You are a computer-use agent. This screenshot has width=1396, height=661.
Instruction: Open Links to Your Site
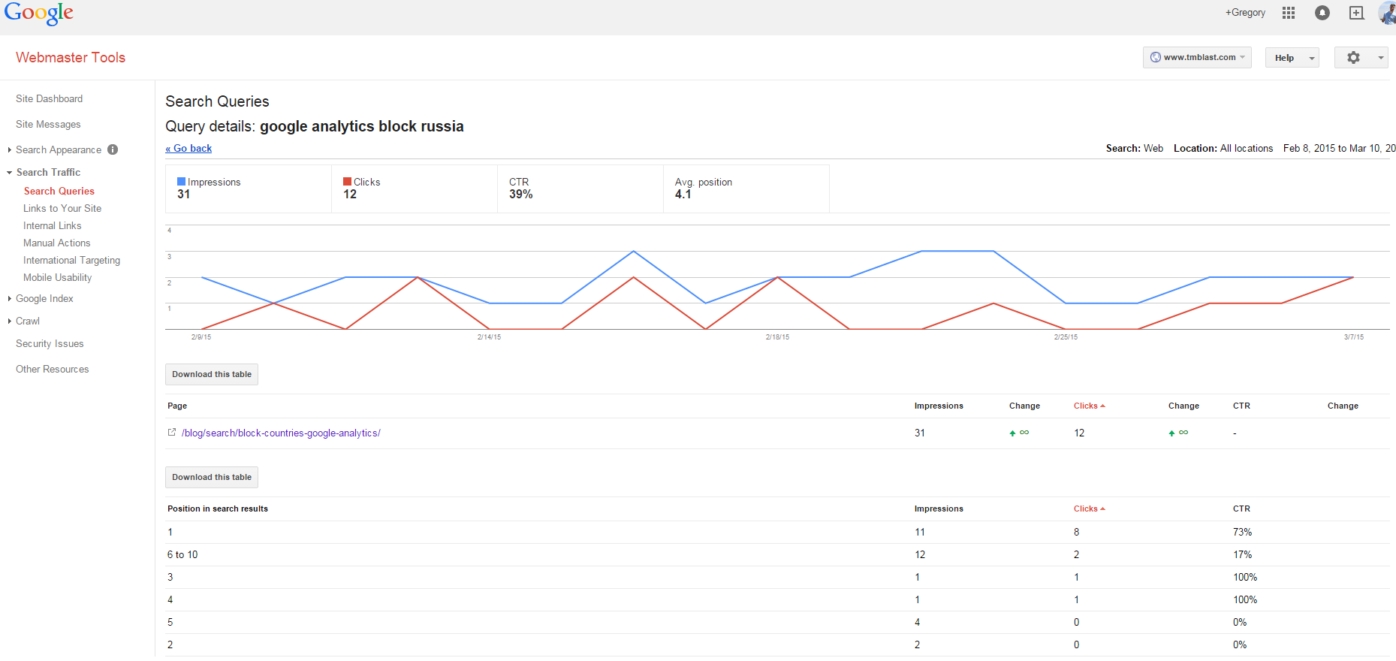point(62,208)
